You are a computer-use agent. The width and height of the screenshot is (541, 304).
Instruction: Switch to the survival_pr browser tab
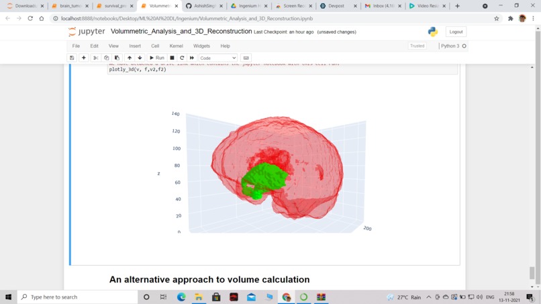coord(115,6)
